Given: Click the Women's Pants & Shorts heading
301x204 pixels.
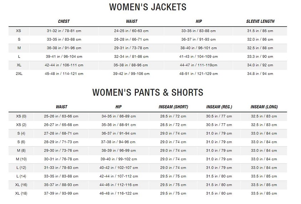Looking at the screenshot, I should coord(148,92).
